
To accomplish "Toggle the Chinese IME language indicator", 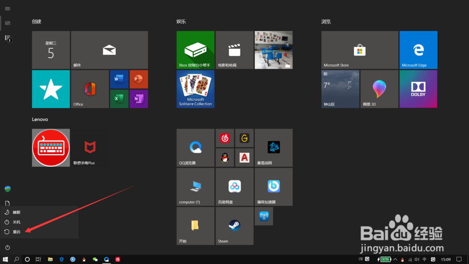I will click(424, 259).
